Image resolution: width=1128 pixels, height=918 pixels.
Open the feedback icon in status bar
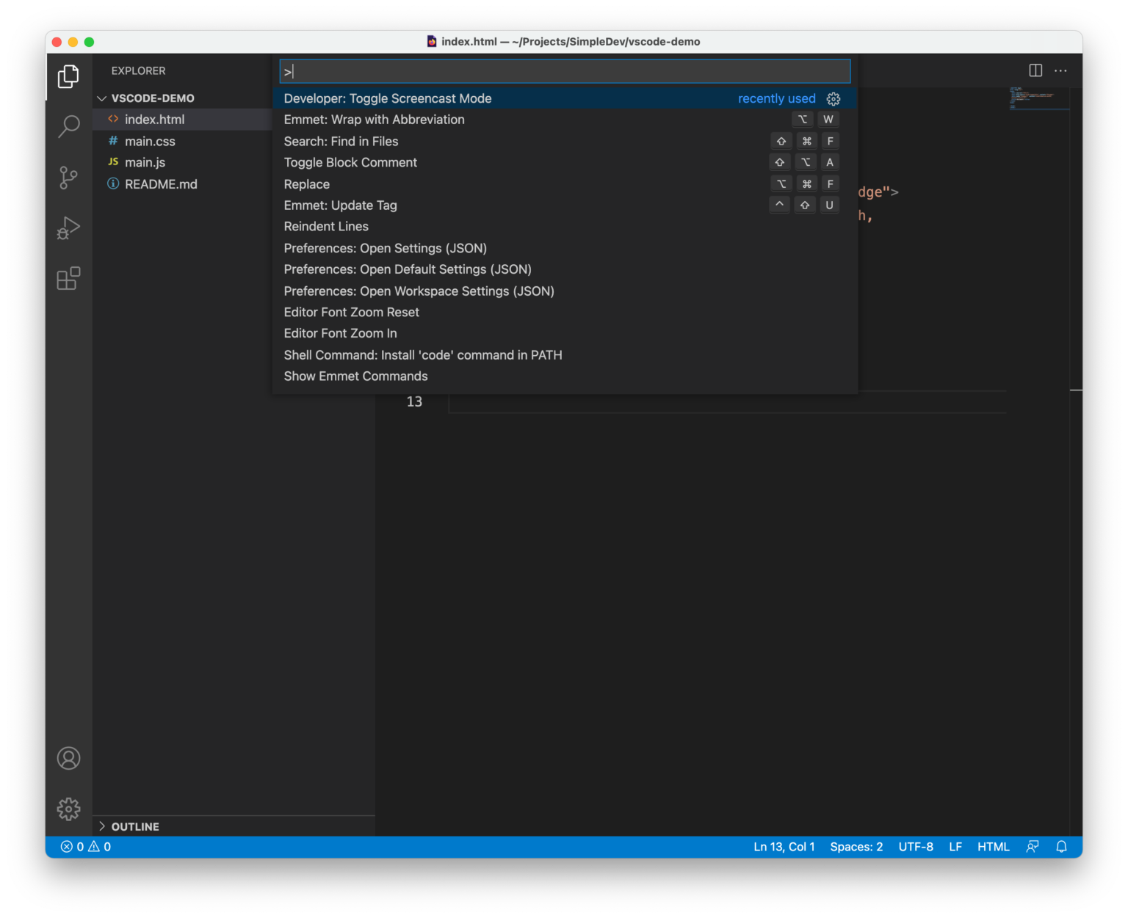(x=1033, y=847)
